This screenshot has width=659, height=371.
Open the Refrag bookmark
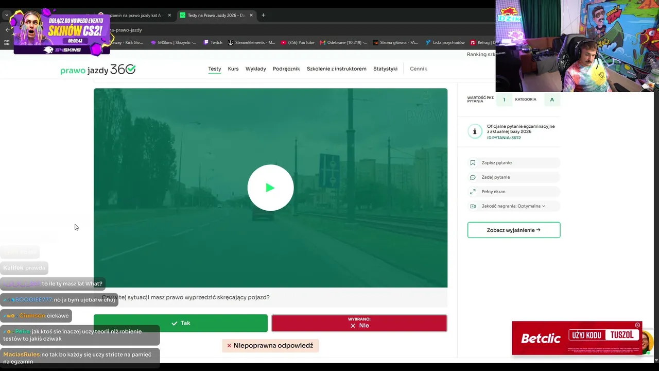482,43
